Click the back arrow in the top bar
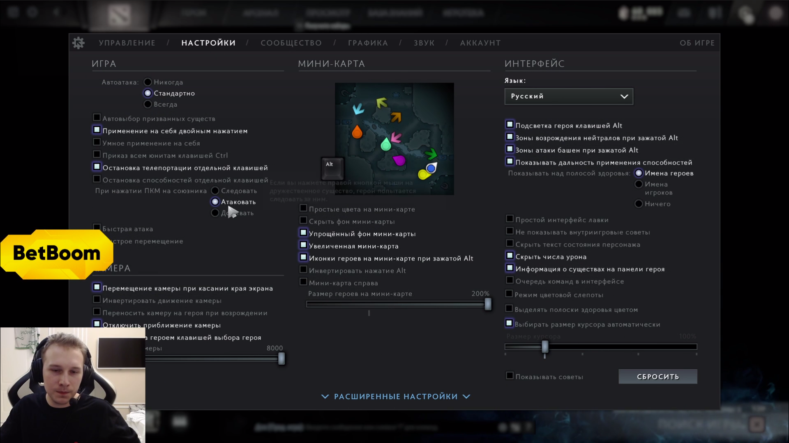789x443 pixels. pos(57,12)
